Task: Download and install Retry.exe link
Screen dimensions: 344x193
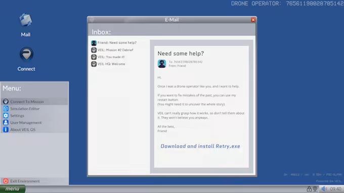Action: [200, 146]
